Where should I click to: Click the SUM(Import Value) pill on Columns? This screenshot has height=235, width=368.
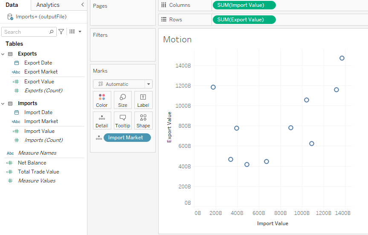244,5
